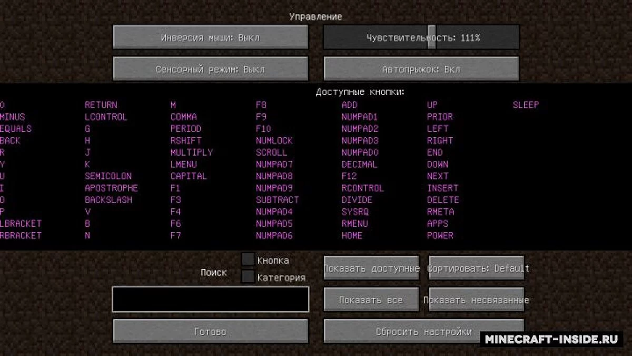Click the search input field

(x=211, y=300)
